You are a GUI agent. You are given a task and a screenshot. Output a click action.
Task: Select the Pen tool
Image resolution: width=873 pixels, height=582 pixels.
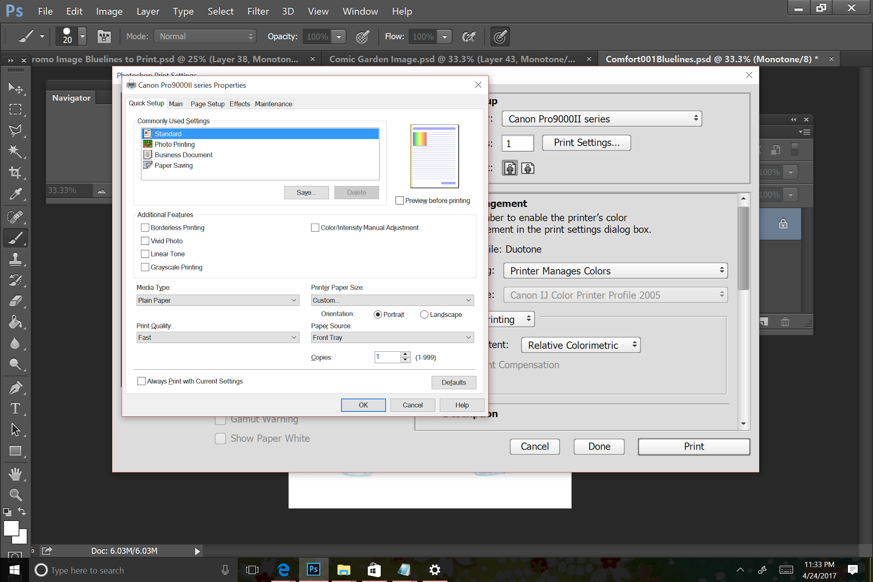point(15,387)
